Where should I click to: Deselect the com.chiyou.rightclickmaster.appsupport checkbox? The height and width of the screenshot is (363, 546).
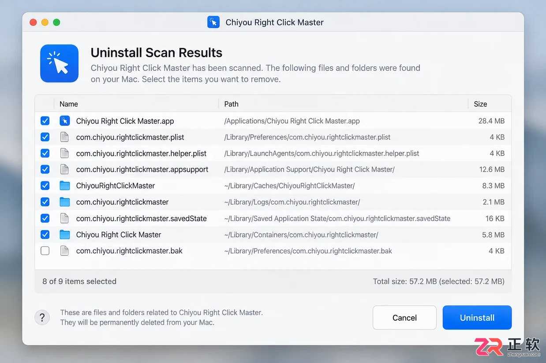pos(45,169)
